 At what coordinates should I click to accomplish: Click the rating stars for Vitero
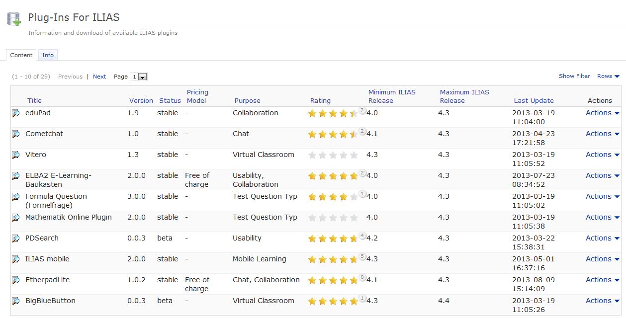[x=333, y=155]
